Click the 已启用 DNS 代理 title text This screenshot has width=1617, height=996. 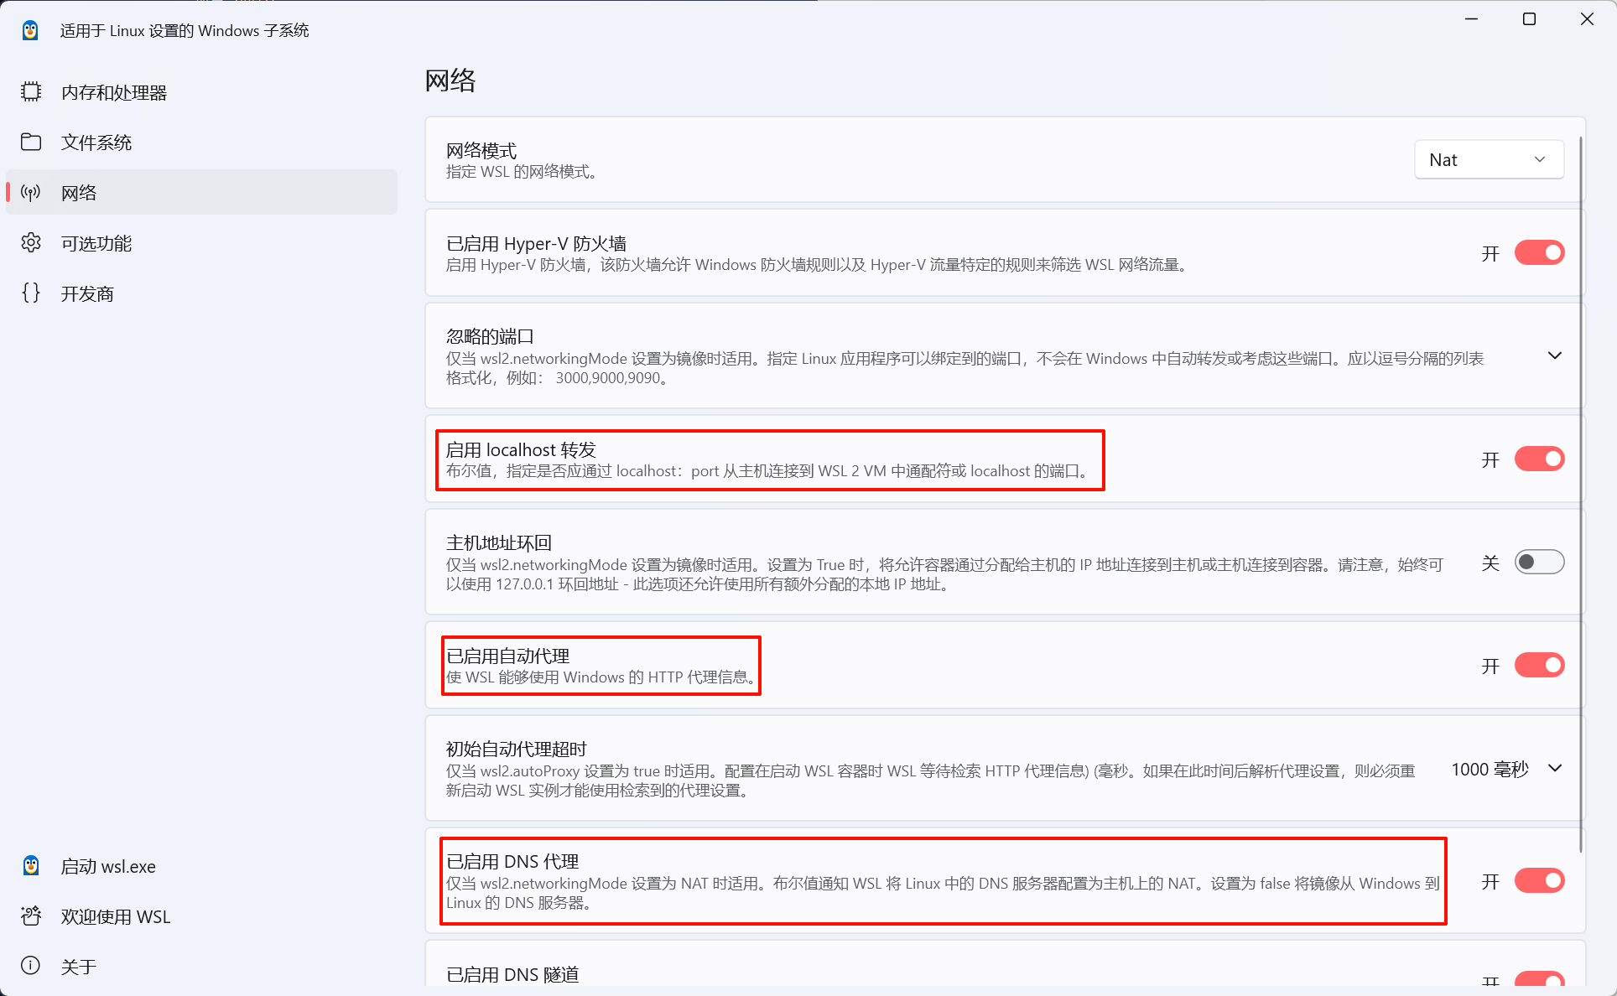[x=512, y=861]
